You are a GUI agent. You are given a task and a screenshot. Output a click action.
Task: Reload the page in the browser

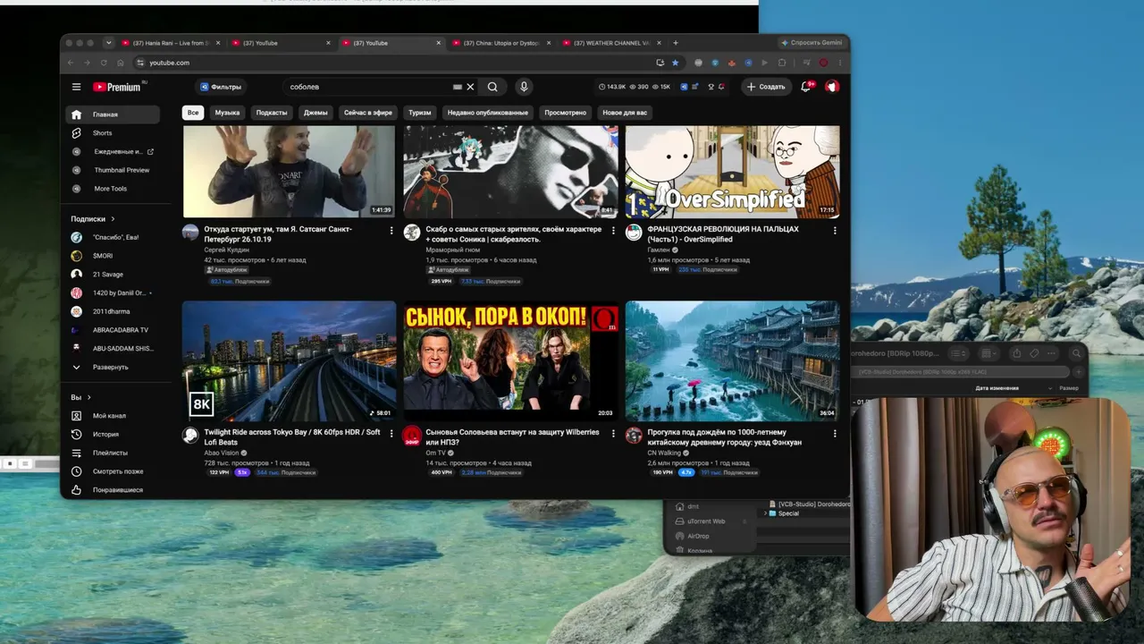pos(104,63)
